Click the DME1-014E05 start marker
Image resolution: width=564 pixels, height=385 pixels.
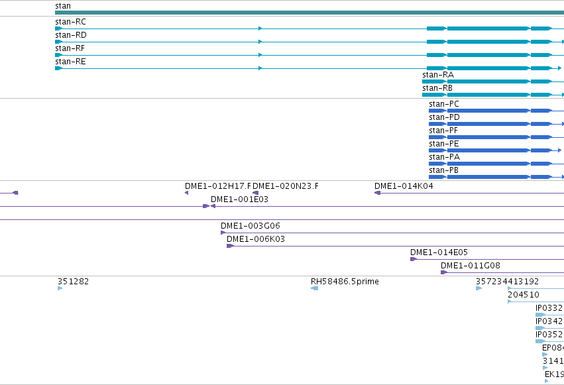(x=414, y=260)
